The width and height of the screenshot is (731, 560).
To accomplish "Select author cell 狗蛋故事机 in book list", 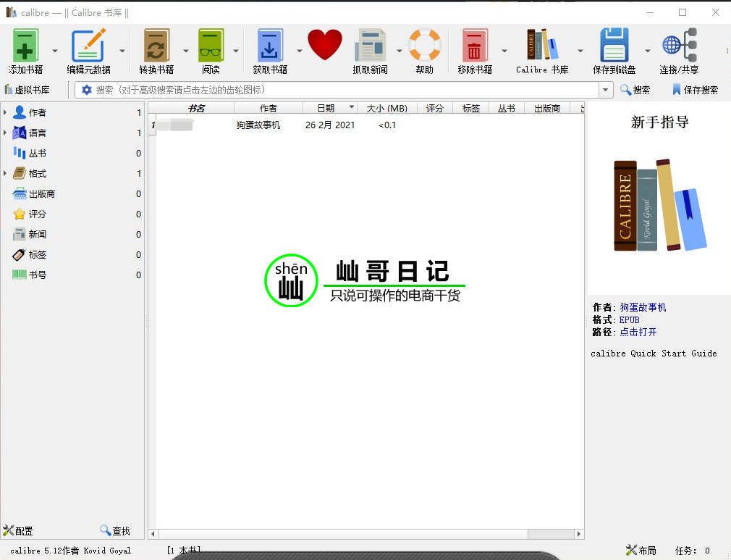I will click(x=258, y=125).
